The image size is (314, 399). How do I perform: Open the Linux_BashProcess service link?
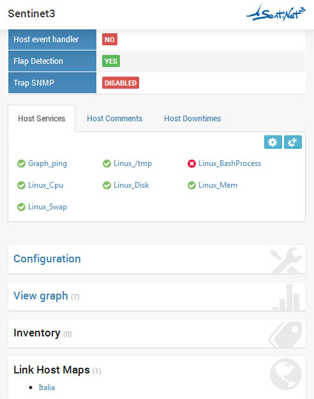pyautogui.click(x=230, y=163)
